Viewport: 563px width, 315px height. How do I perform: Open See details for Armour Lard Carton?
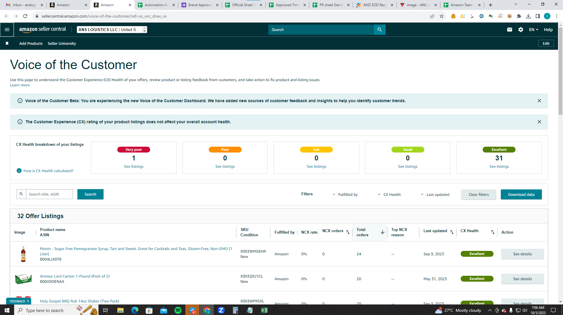[522, 279]
